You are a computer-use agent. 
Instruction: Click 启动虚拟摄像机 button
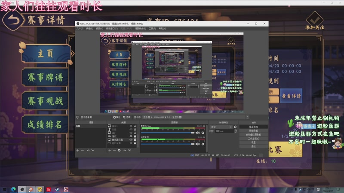[254, 135]
